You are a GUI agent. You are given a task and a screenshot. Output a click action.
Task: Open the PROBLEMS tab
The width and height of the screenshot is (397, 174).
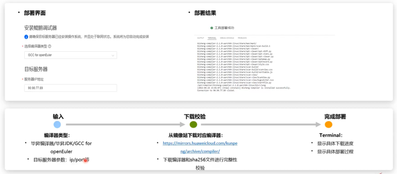pos(242,38)
